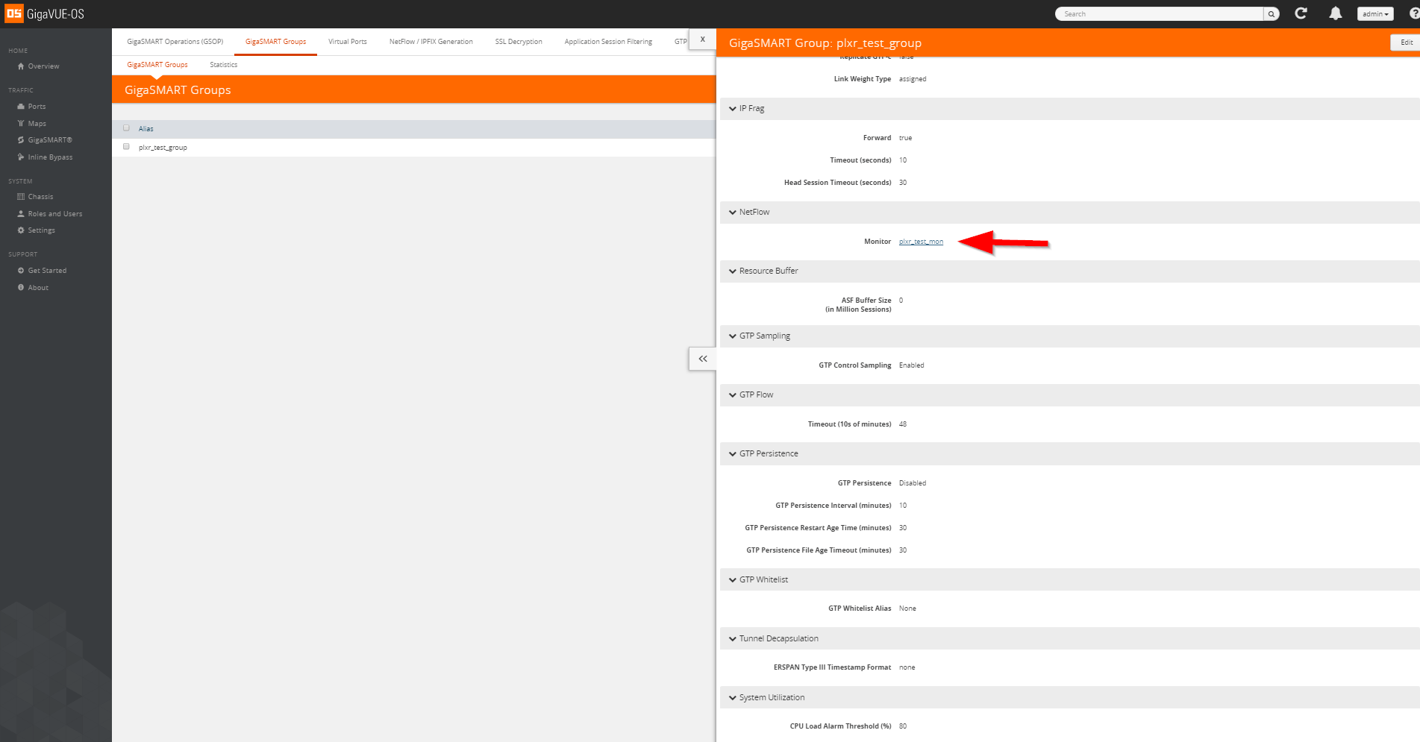Click the Settings gear icon
The width and height of the screenshot is (1420, 742).
point(21,230)
